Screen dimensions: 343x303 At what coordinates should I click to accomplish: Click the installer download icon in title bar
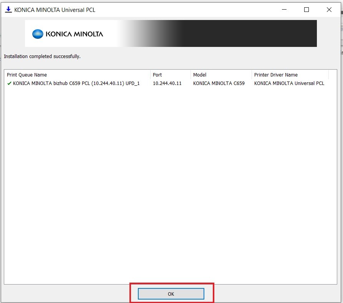coord(8,10)
